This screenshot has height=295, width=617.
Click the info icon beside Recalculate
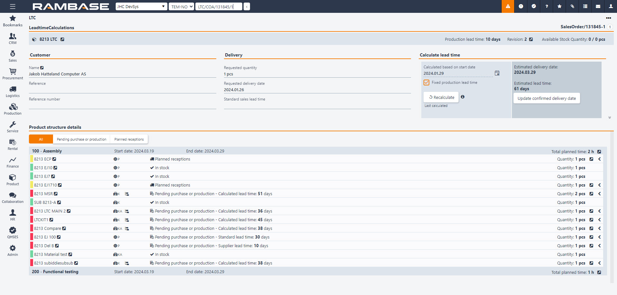coord(462,97)
